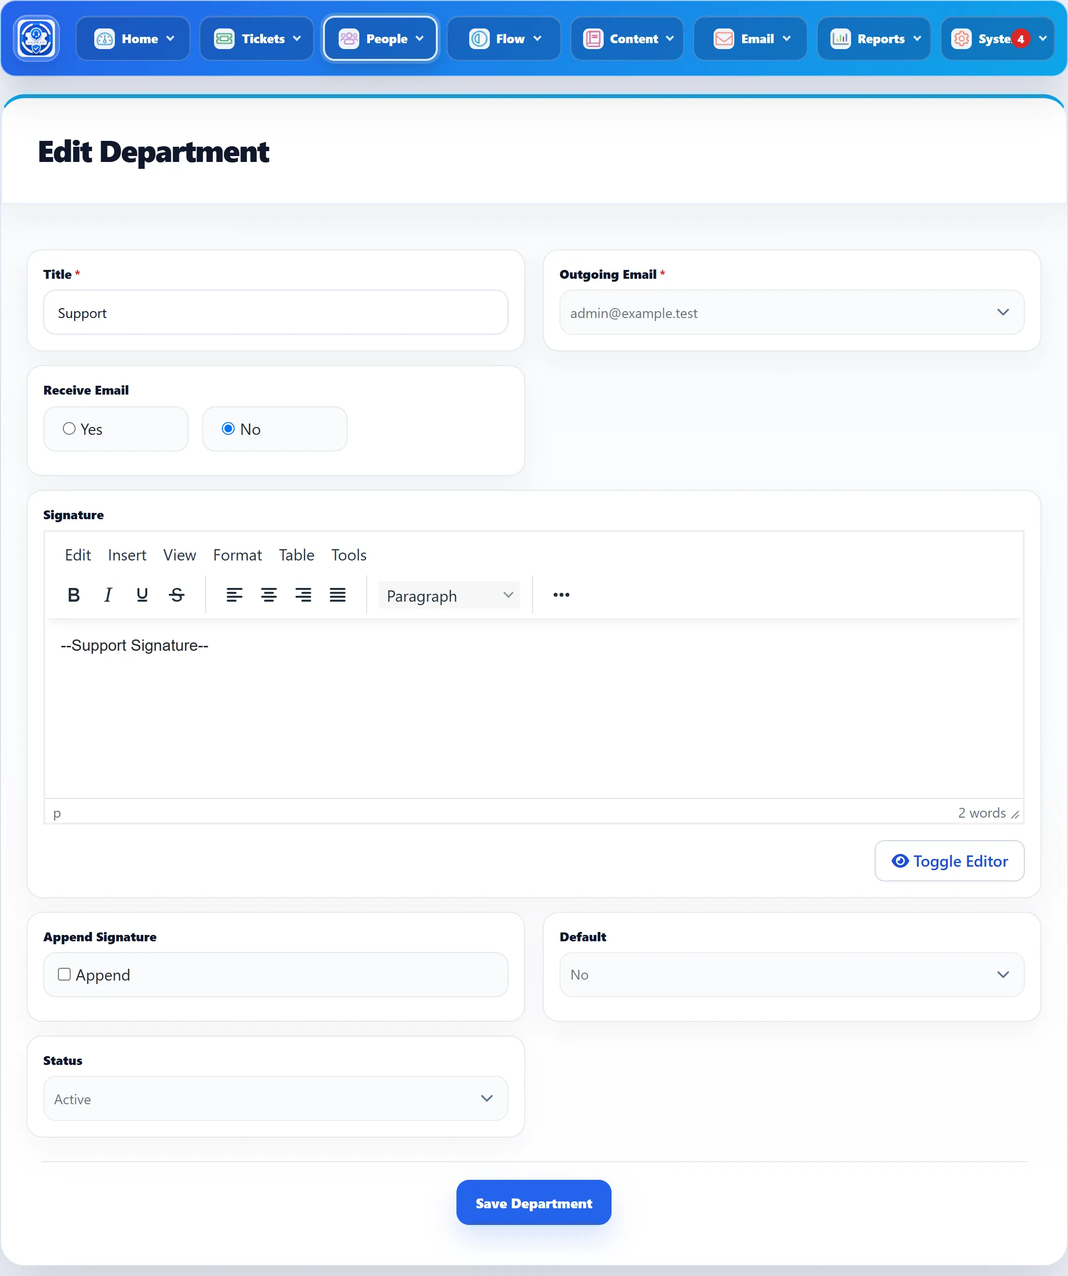The image size is (1068, 1276).
Task: Click the Tickets icon in navbar
Action: coord(224,39)
